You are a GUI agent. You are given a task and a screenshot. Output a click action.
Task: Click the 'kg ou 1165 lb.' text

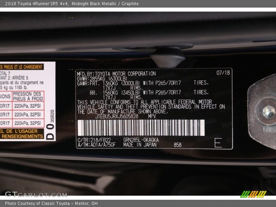click(x=16, y=88)
